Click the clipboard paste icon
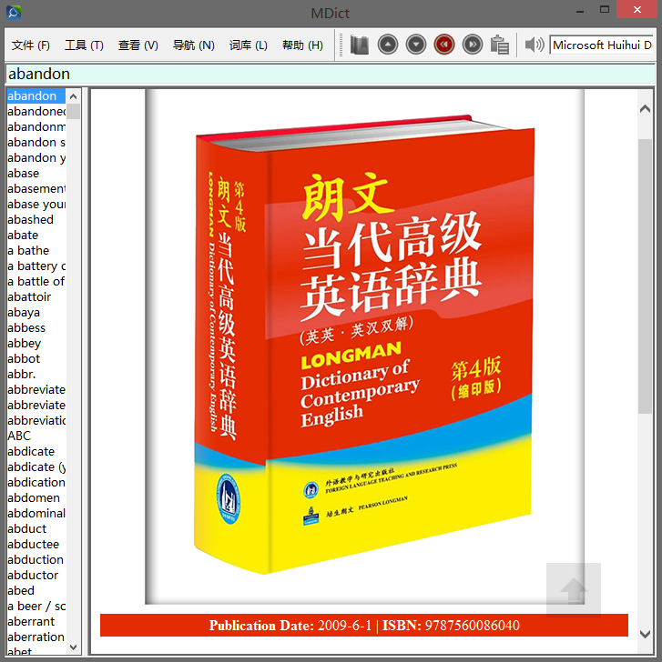This screenshot has width=662, height=662. point(500,45)
